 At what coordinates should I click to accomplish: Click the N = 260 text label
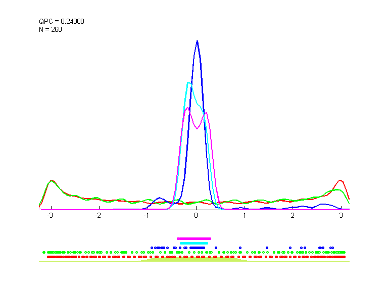coord(51,29)
